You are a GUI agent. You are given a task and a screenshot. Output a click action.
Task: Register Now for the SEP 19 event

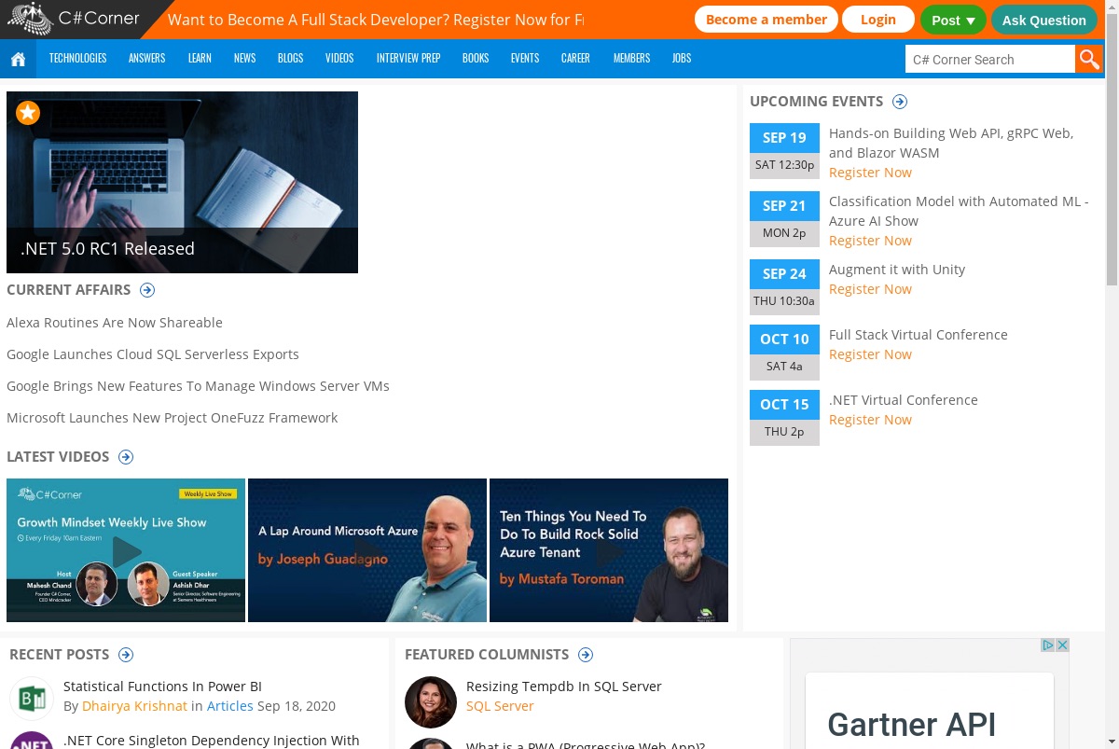click(x=870, y=173)
